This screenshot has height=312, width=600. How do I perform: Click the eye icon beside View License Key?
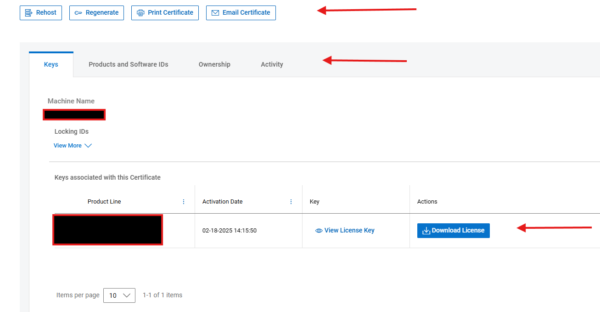pos(319,230)
